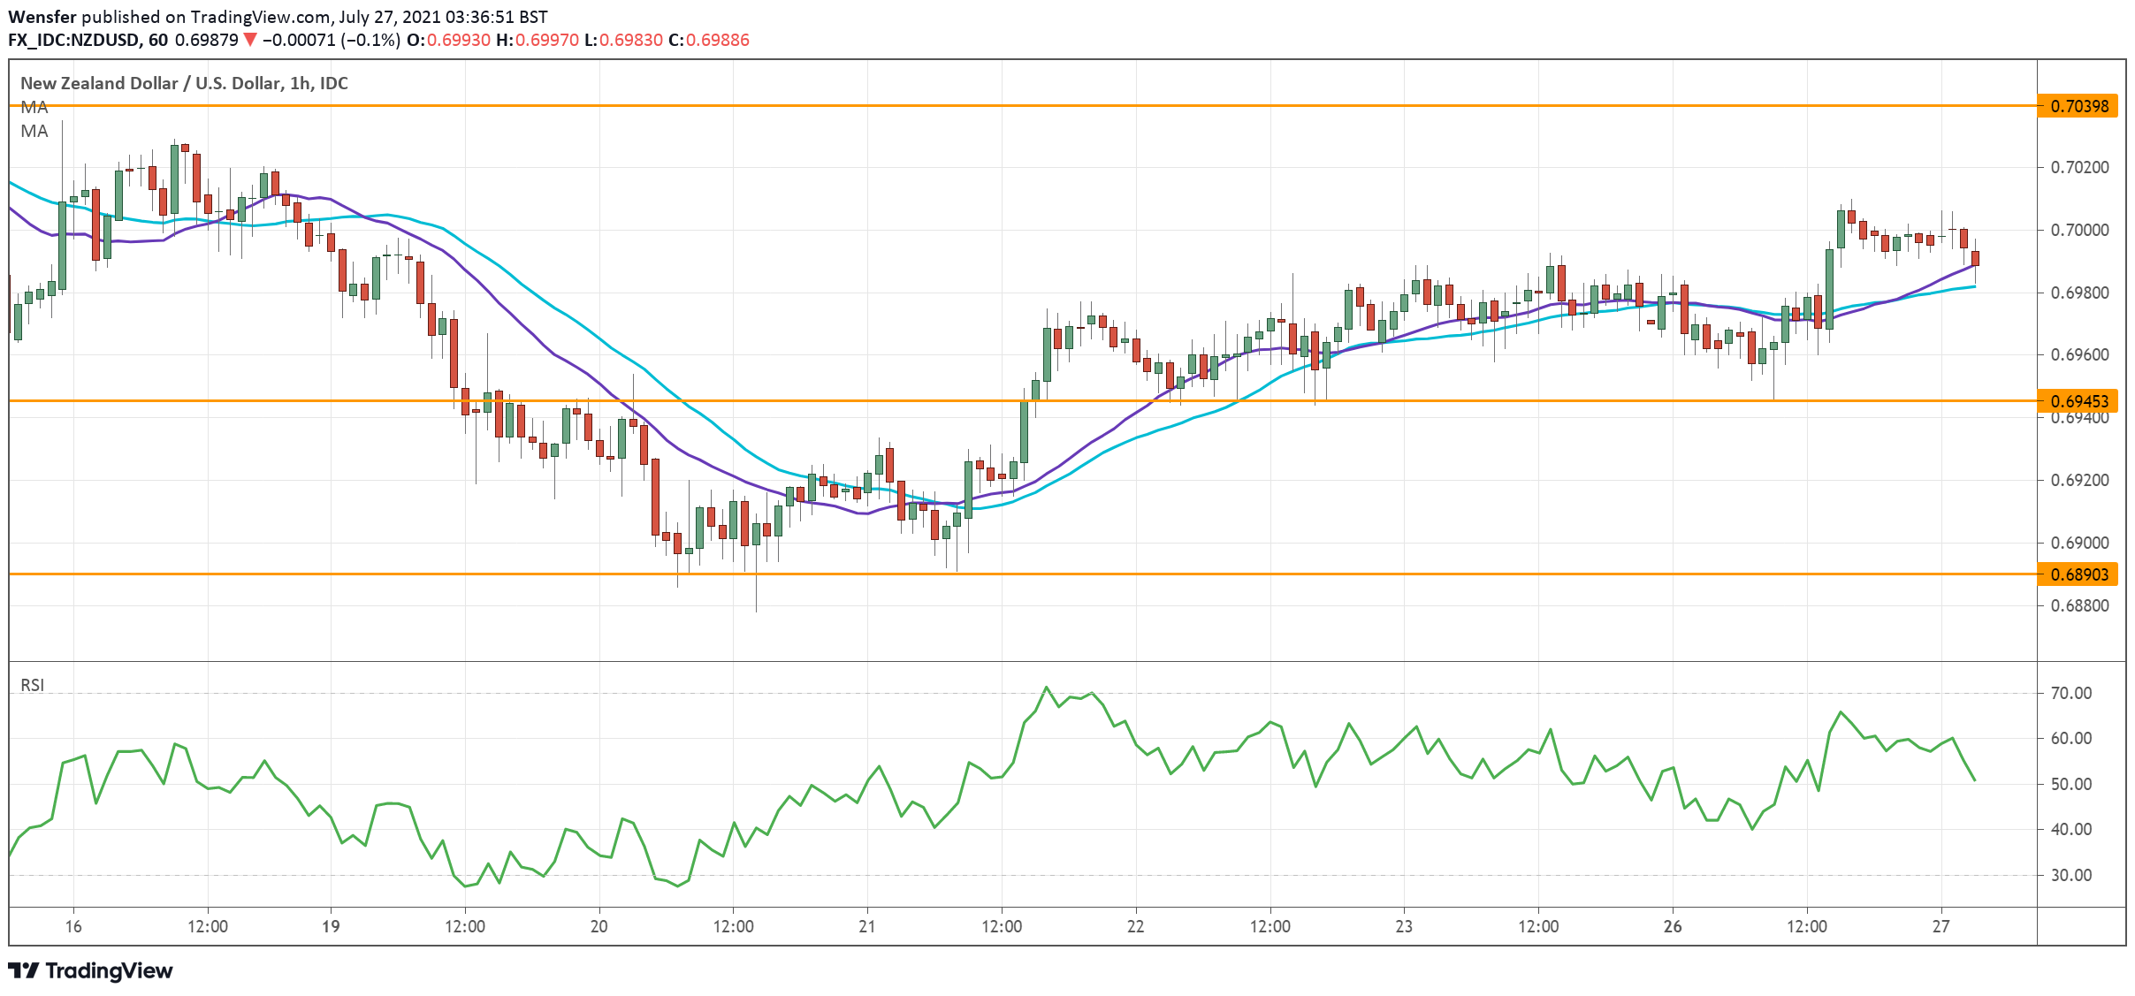Screen dimensions: 2135x996
Task: Click the 70.00 RSI axis value
Action: coord(2070,693)
